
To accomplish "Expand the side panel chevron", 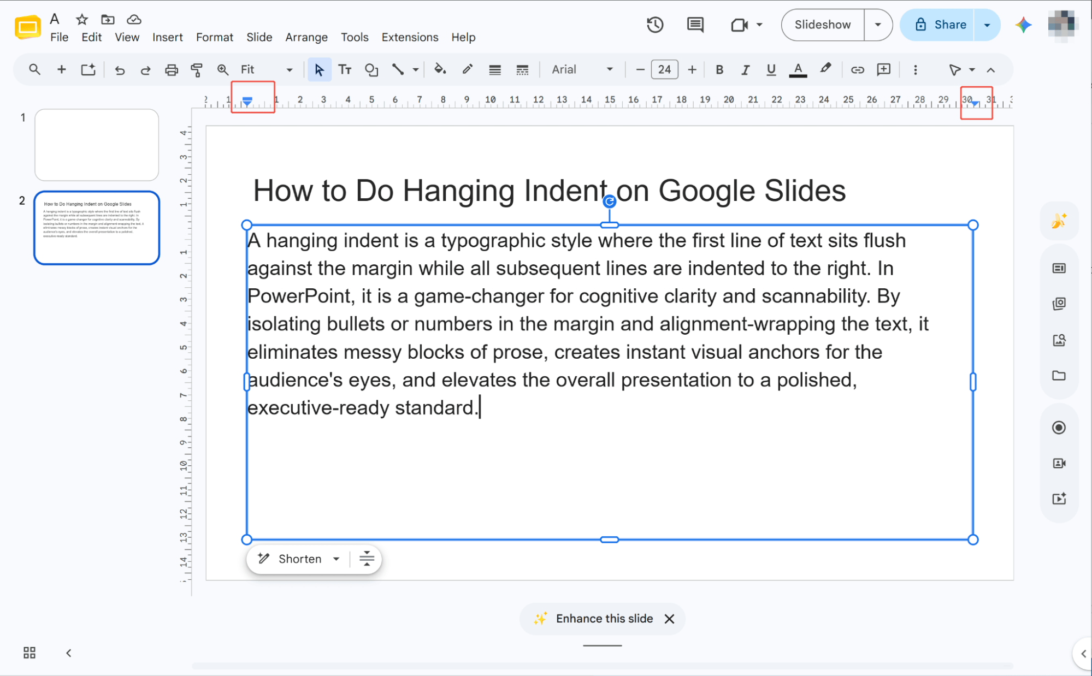I will (1083, 653).
